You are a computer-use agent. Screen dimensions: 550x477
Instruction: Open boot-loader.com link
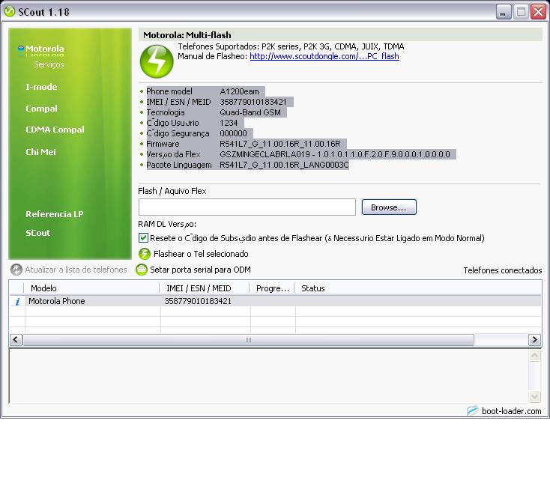point(512,411)
